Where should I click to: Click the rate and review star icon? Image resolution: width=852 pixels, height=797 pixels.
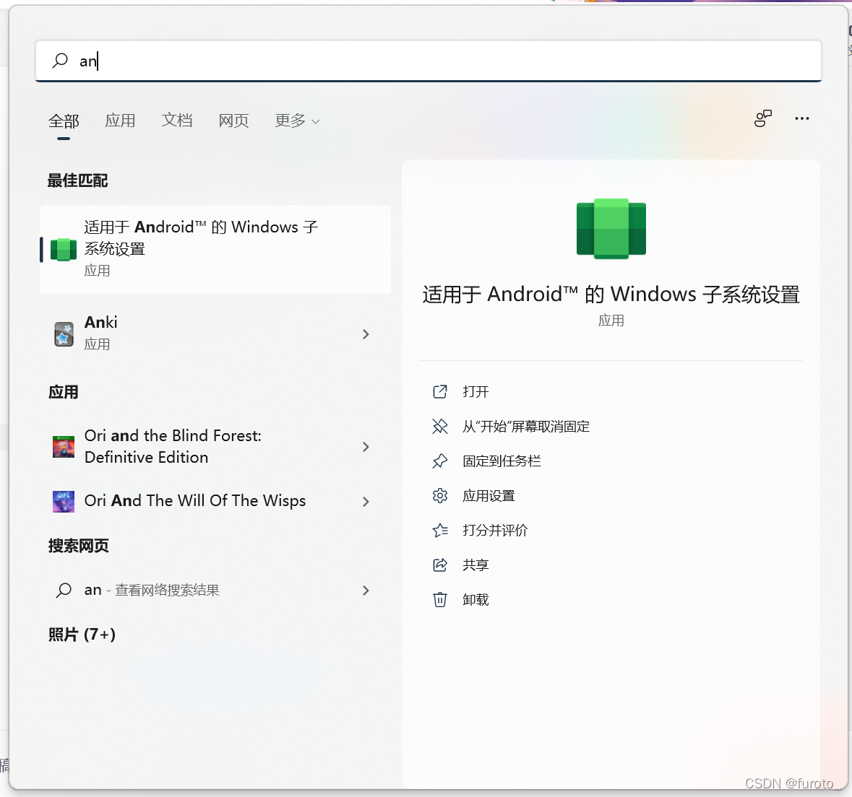point(439,531)
